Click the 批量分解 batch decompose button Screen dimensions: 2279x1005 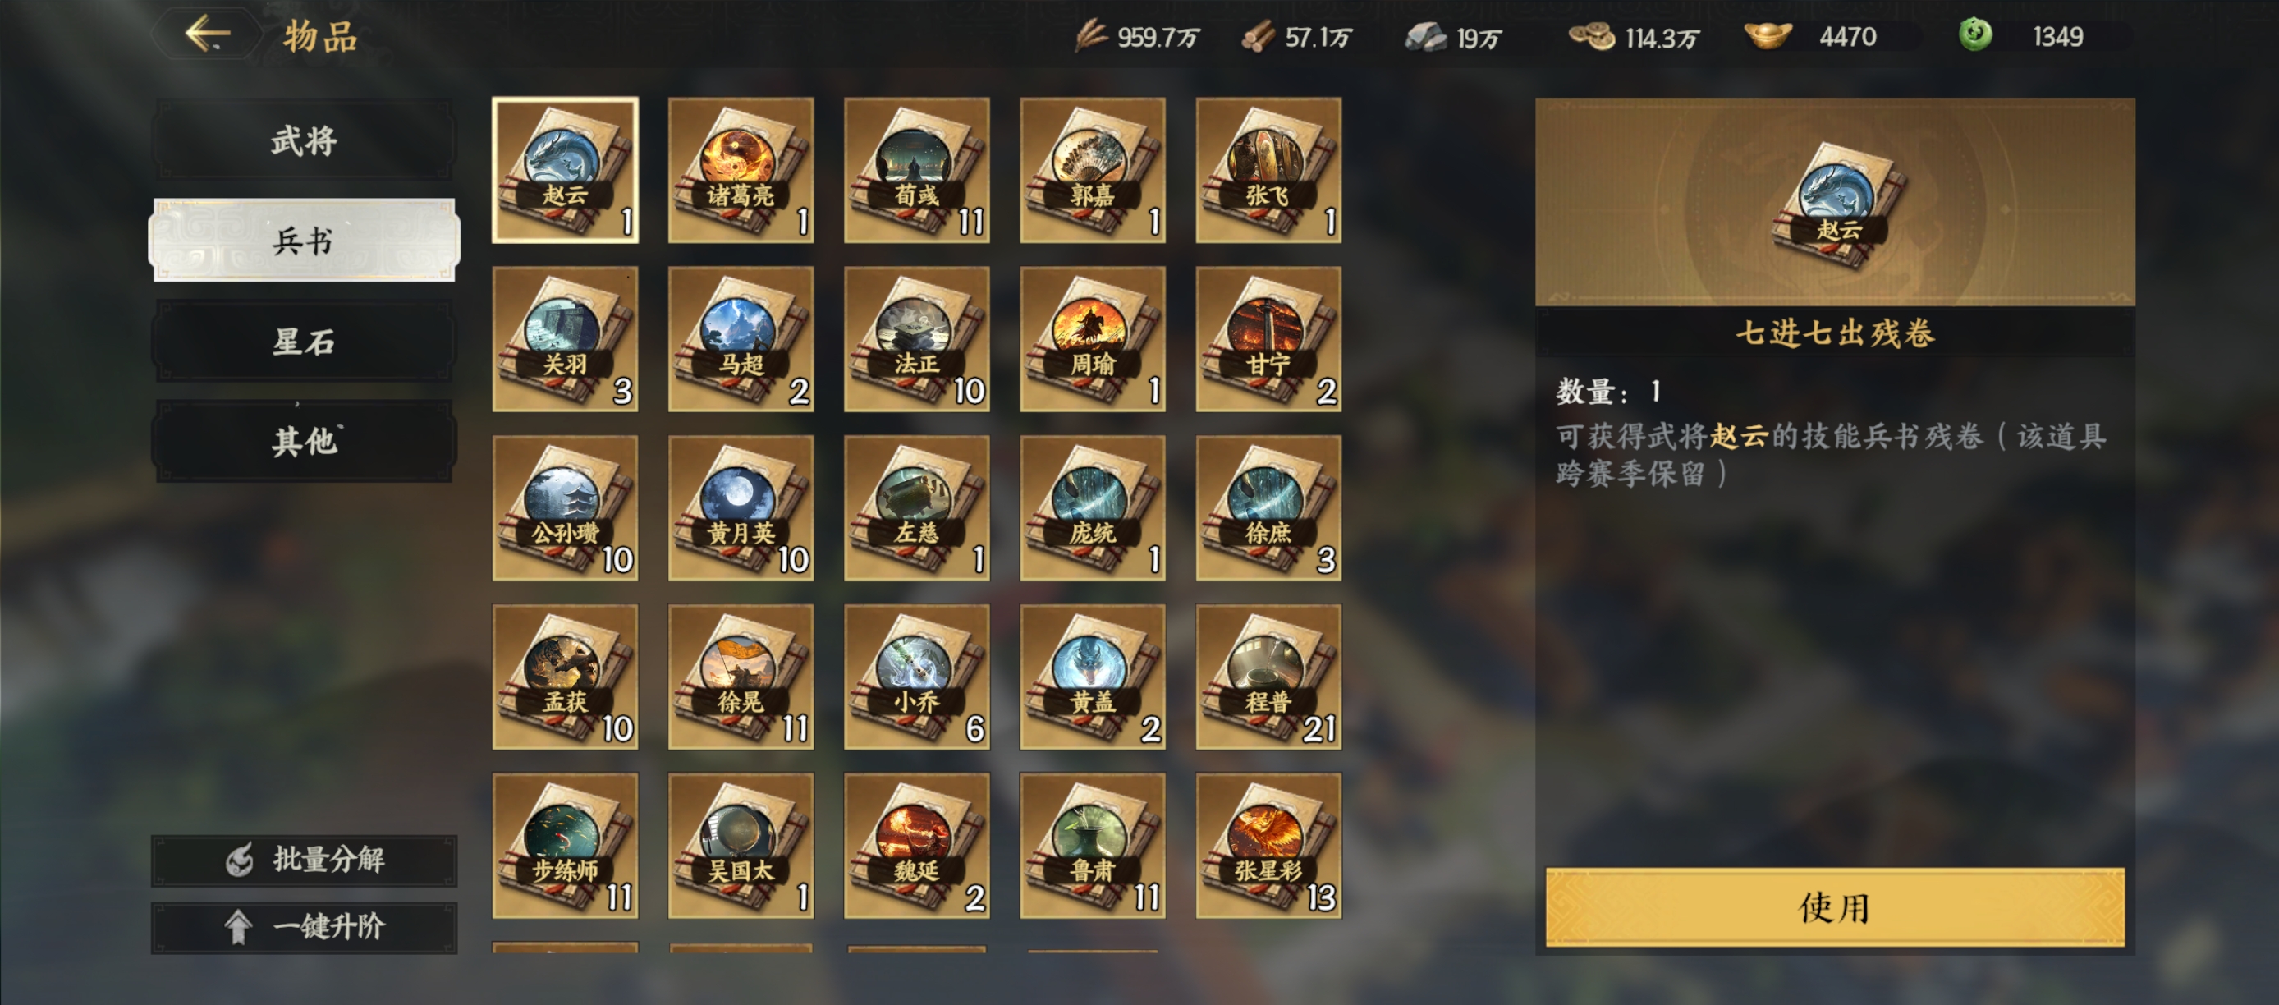(305, 860)
